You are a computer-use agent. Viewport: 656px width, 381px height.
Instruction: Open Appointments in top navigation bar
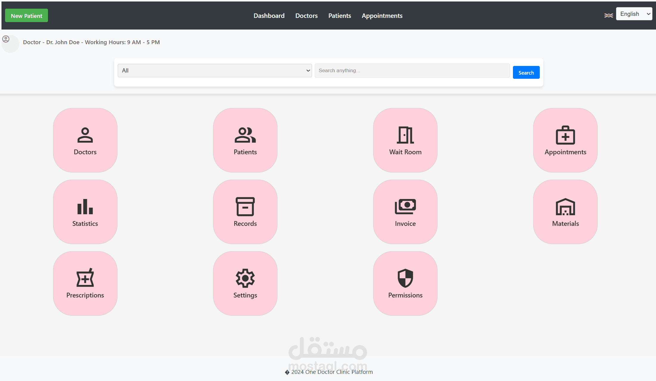coord(382,16)
